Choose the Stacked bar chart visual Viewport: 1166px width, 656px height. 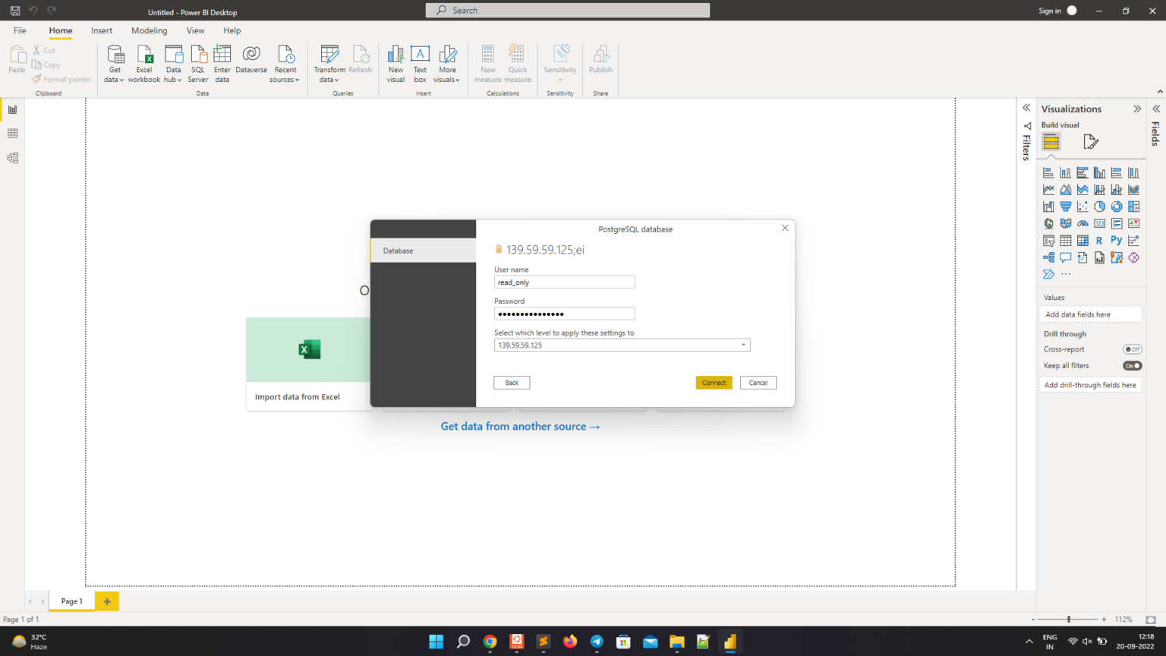pos(1048,173)
